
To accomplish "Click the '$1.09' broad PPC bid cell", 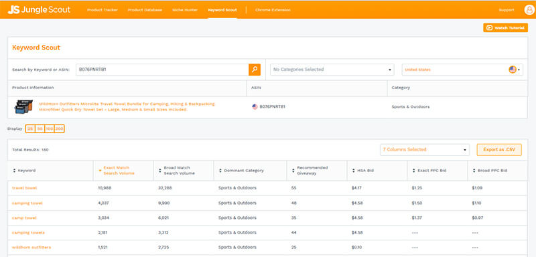I will pos(477,188).
